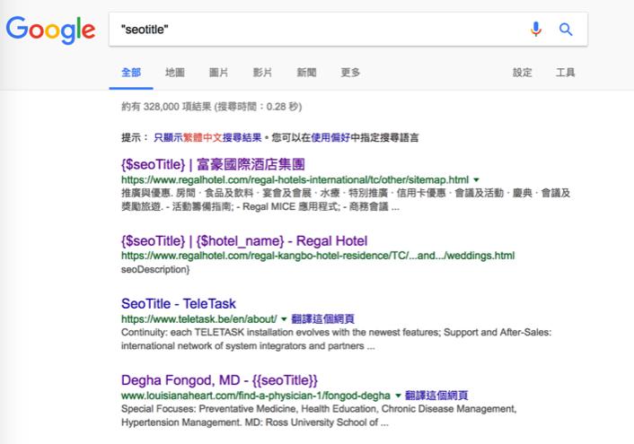Open result "{$seoTitle} | {$hotel_name} - Regal Hotel"
This screenshot has width=634, height=444.
244,241
